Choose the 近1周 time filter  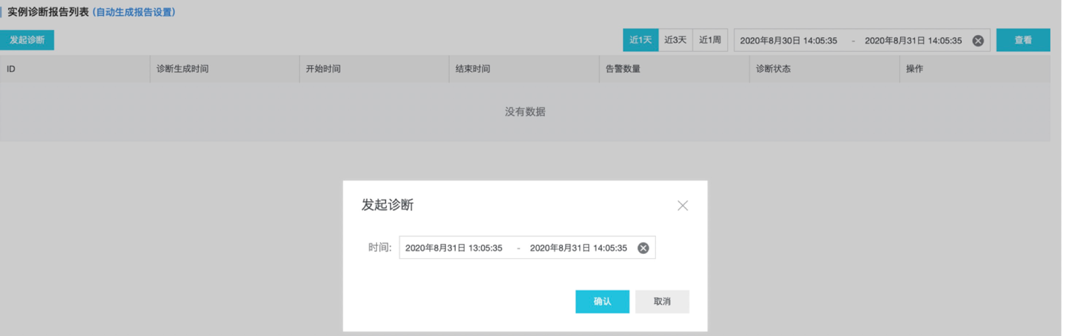pos(710,40)
